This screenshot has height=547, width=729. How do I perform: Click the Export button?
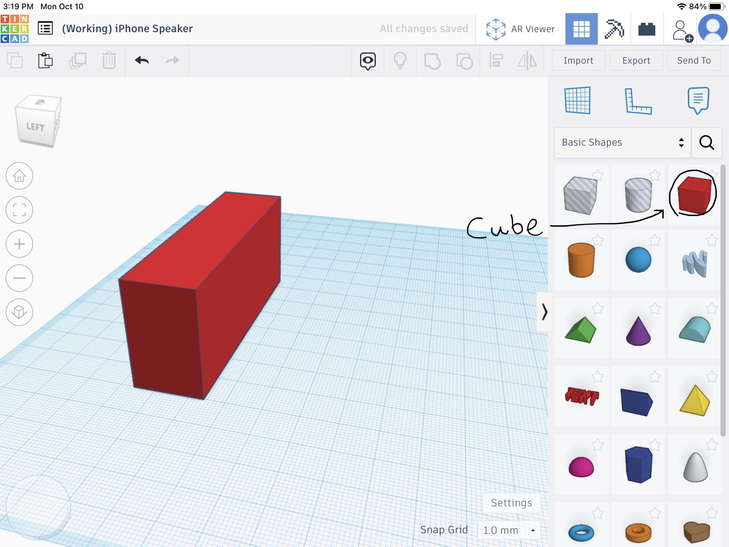pos(636,61)
